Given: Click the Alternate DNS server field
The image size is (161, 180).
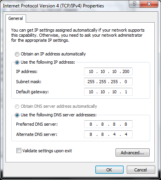Looking at the screenshot, I should (x=108, y=134).
